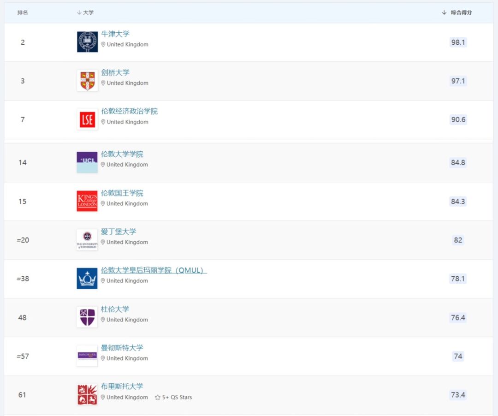Screen dimensions: 498x416
Task: Click United Kingdom under 布里斯托大学
Action: 127,397
